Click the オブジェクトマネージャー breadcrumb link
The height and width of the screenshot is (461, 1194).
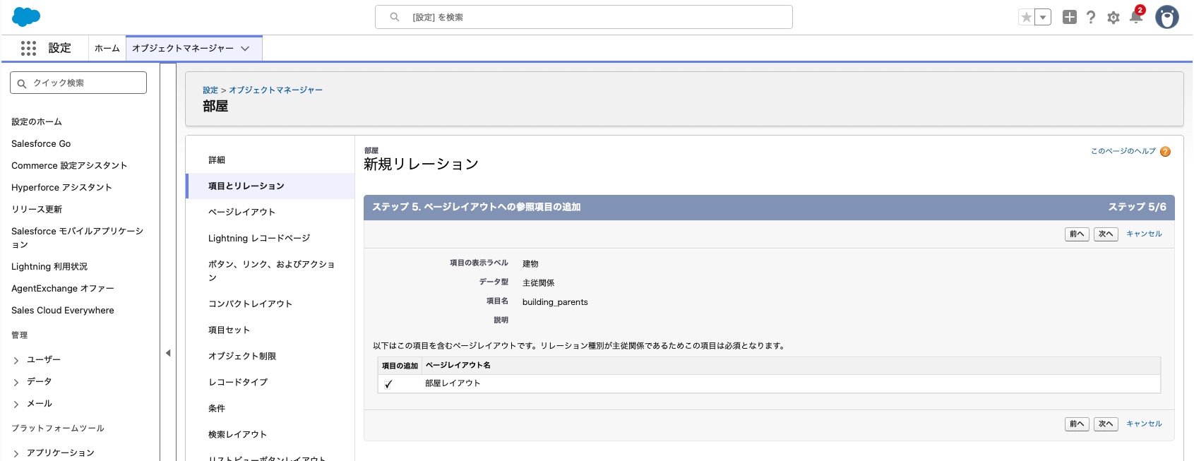click(x=275, y=90)
